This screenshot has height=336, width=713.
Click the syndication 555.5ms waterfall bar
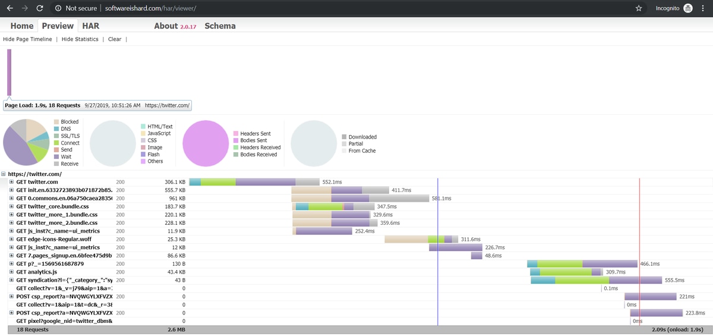point(596,280)
